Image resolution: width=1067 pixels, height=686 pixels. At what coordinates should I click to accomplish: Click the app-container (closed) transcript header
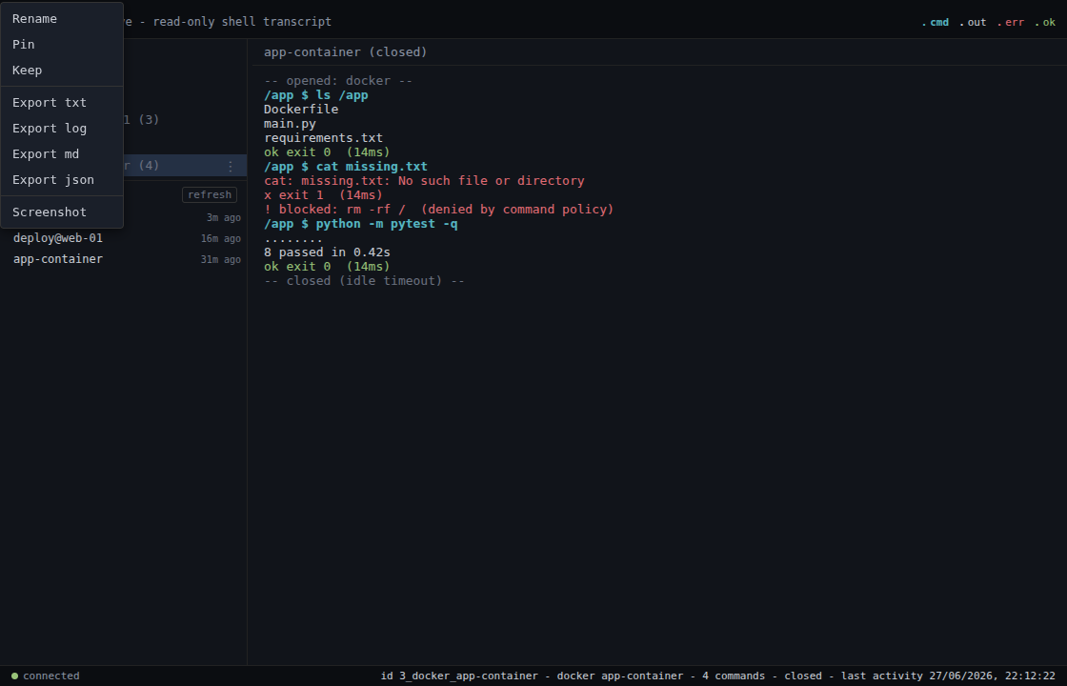point(345,52)
